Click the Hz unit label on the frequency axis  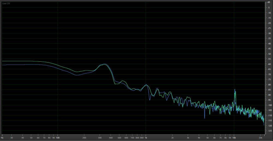2,138
